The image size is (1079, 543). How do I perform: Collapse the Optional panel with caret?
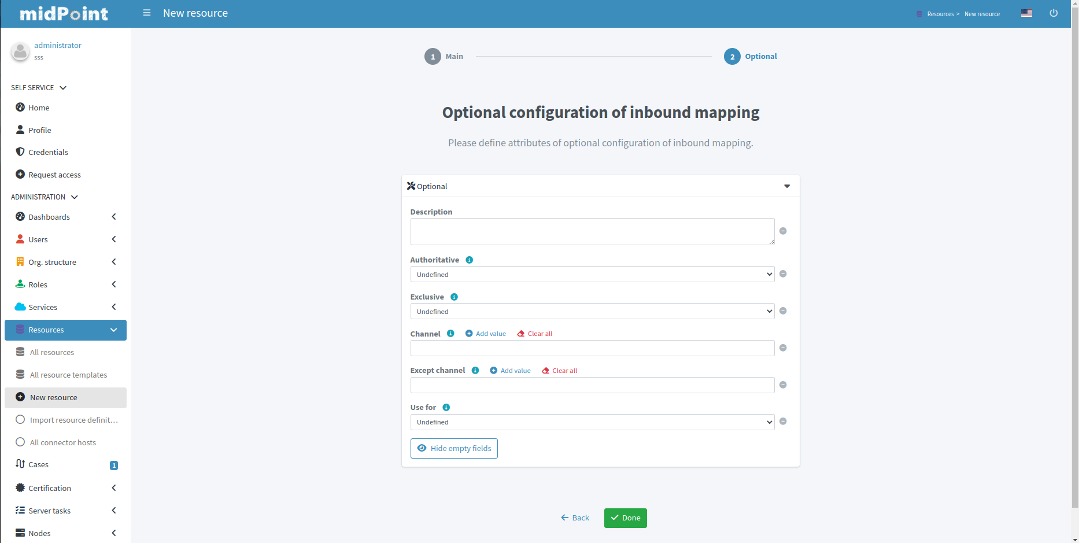(787, 186)
